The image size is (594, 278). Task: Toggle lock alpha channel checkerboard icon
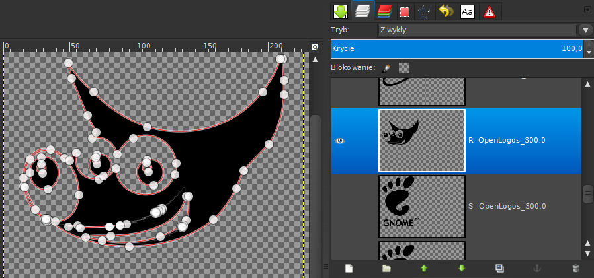click(x=405, y=68)
